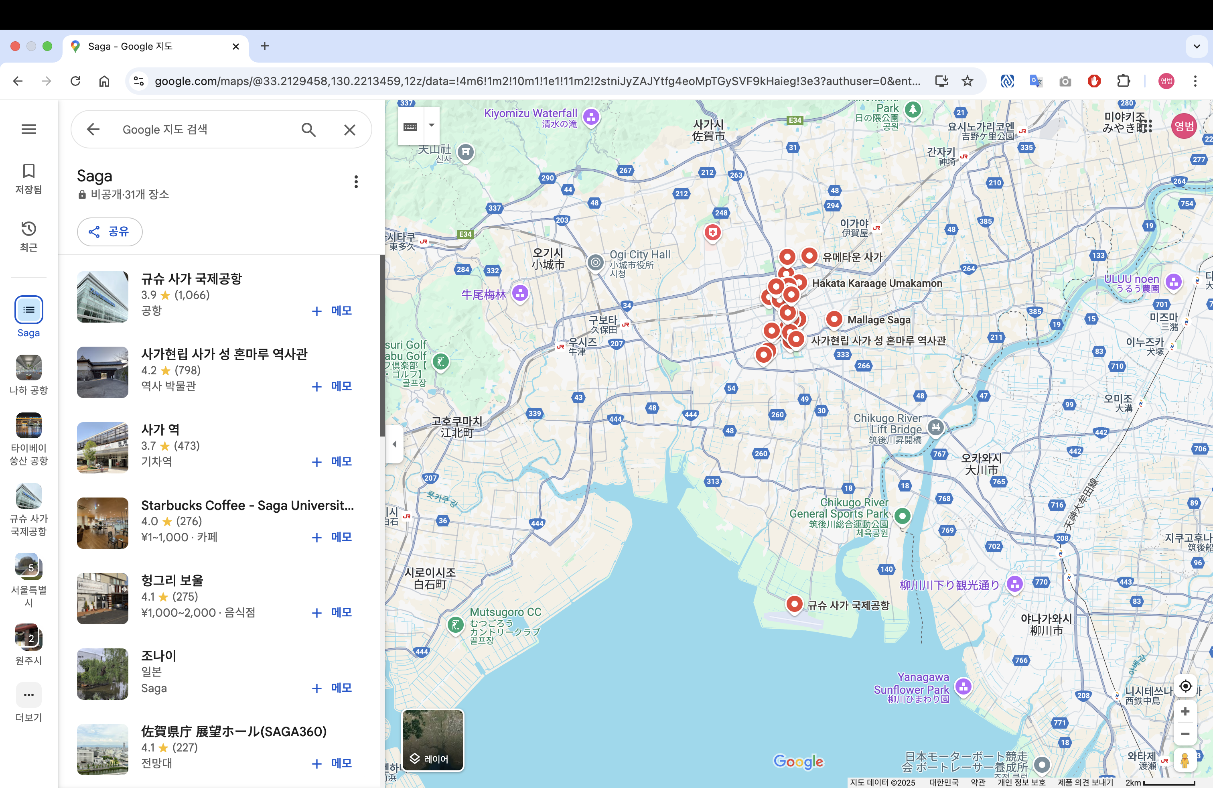Open a new browser tab
The image size is (1213, 788).
coord(264,46)
